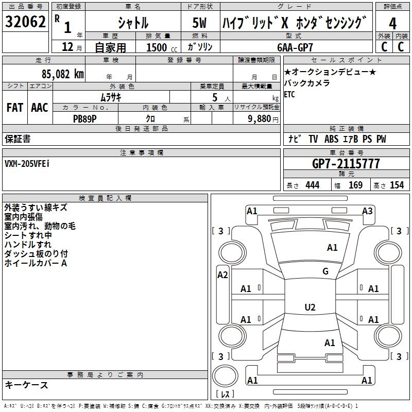Click the FAT shift type cell
412x412 pixels.
pyautogui.click(x=14, y=108)
